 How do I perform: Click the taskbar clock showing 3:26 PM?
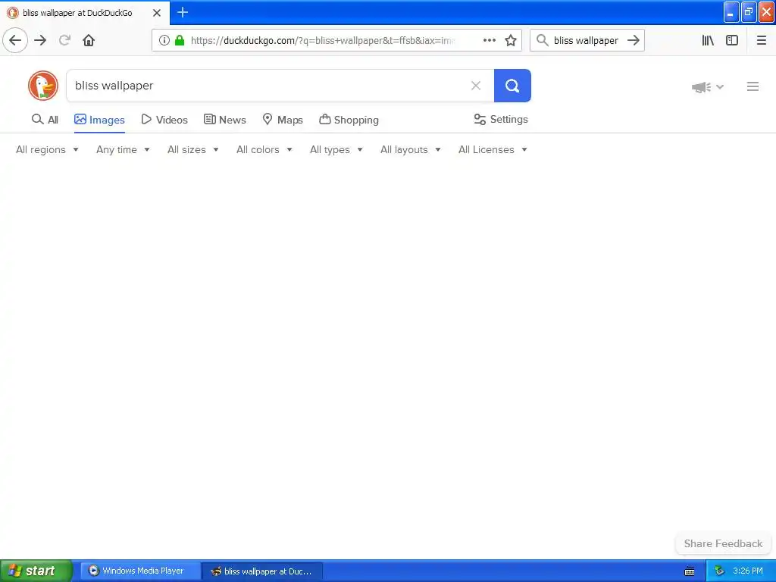tap(748, 571)
